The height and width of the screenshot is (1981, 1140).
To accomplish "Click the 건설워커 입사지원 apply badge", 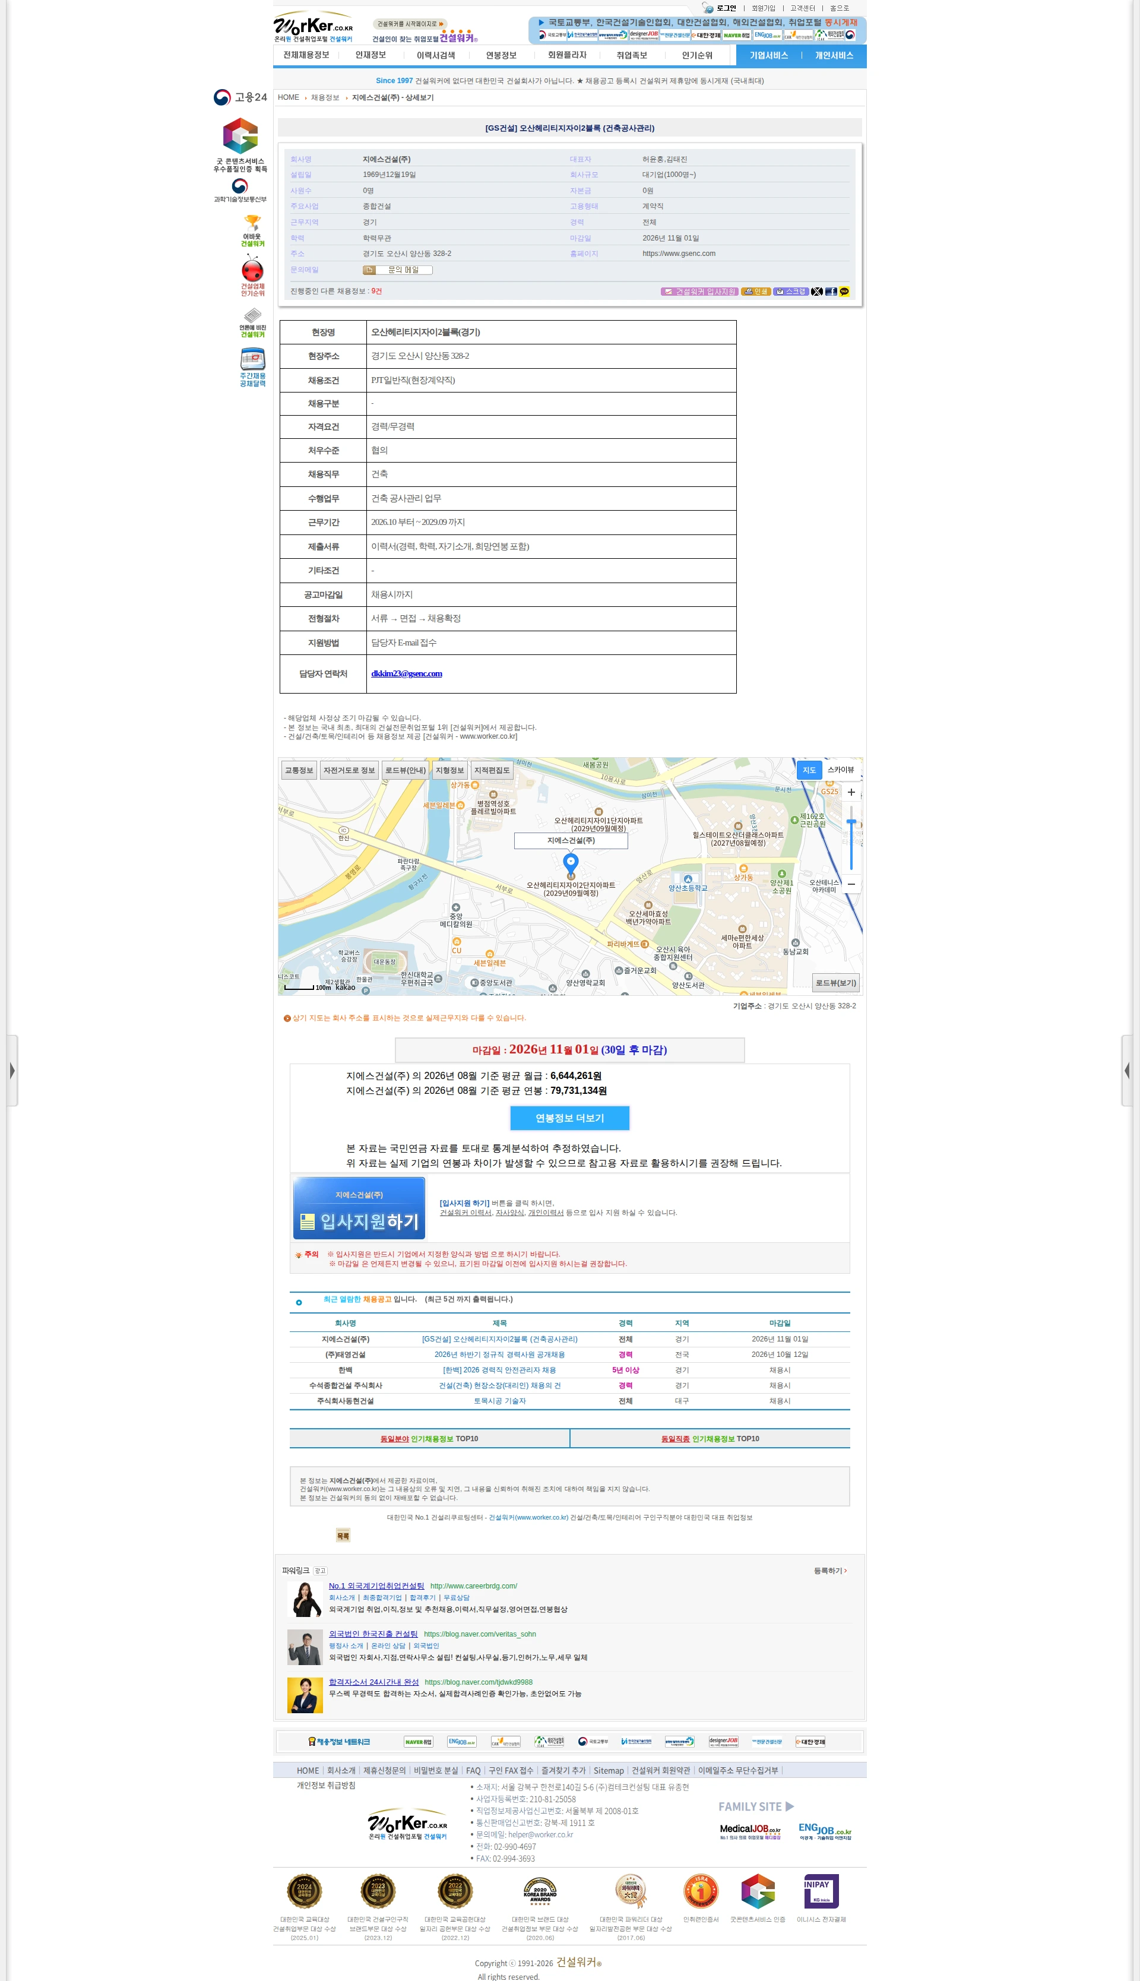I will (x=699, y=292).
